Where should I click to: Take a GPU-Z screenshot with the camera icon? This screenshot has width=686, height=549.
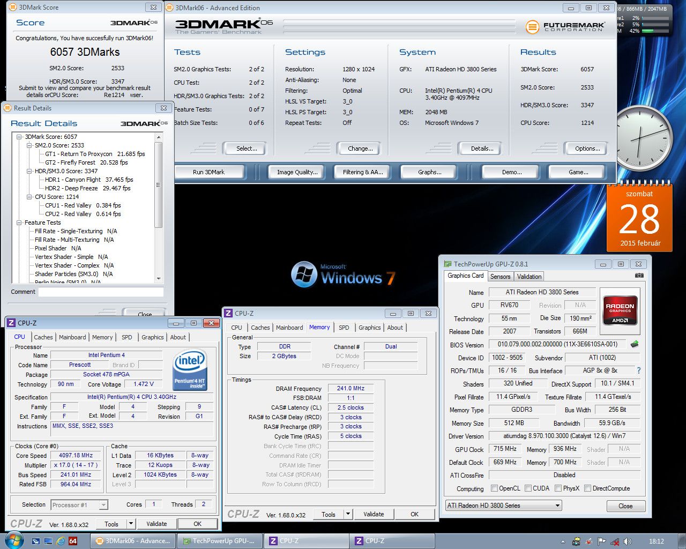click(639, 276)
